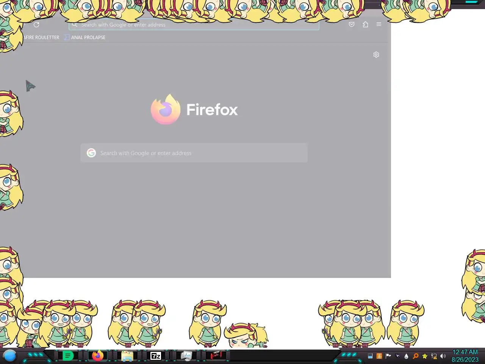Open the clock showing 12:47 AM
Screen dimensions: 485x364
465,356
